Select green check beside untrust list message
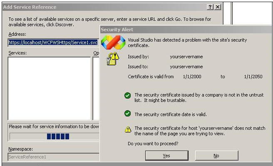The image size is (273, 166). [x=127, y=95]
